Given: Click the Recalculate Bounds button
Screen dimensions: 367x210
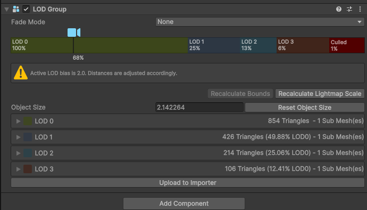Looking at the screenshot, I should (240, 94).
